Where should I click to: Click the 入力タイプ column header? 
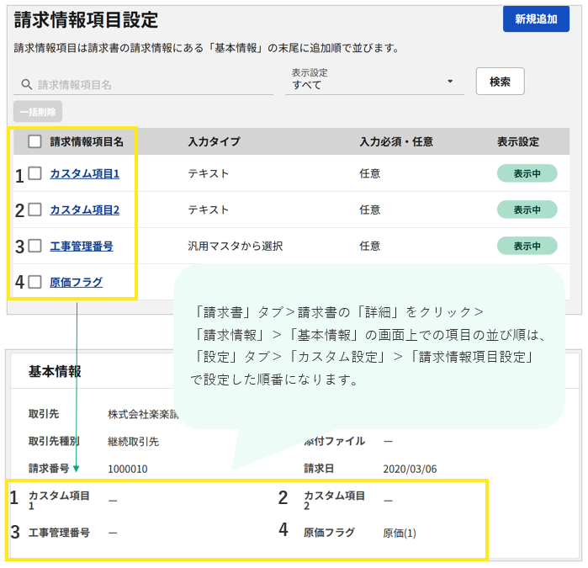(x=215, y=141)
